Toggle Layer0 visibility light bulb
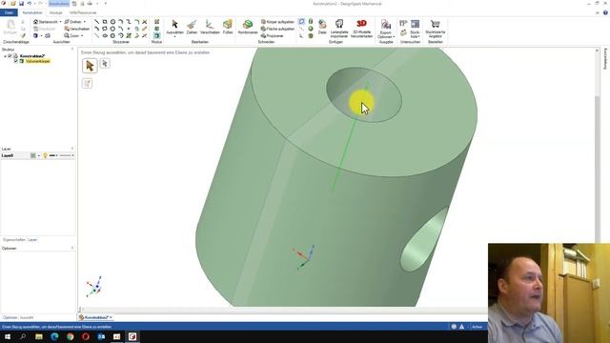This screenshot has width=610, height=343. (45, 155)
